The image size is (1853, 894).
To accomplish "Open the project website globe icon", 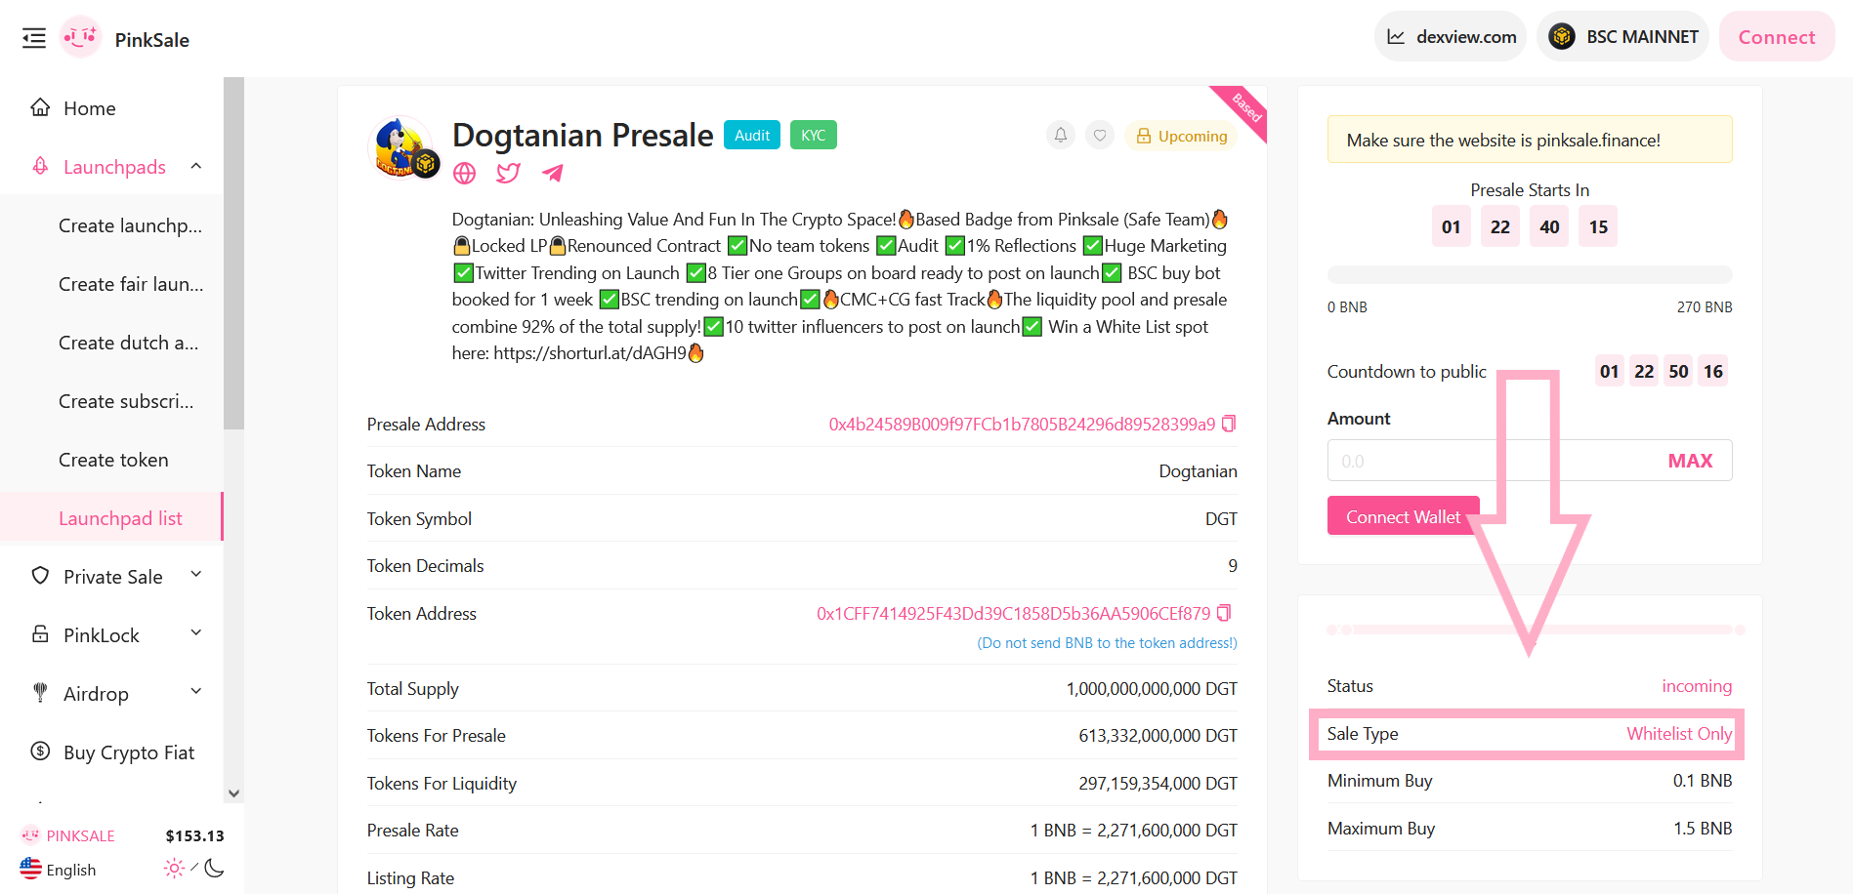I will [465, 173].
